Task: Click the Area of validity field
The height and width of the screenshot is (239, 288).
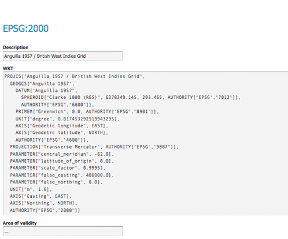Action: coord(63,231)
